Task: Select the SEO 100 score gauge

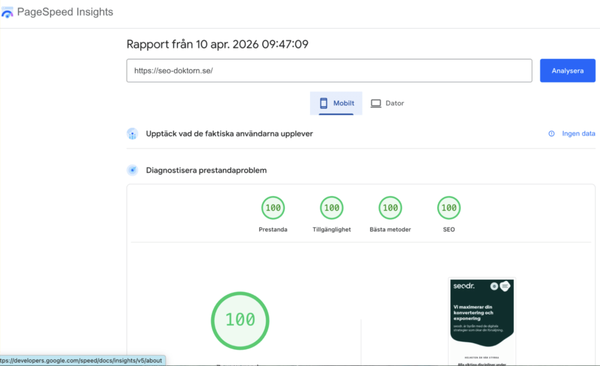Action: [x=449, y=208]
